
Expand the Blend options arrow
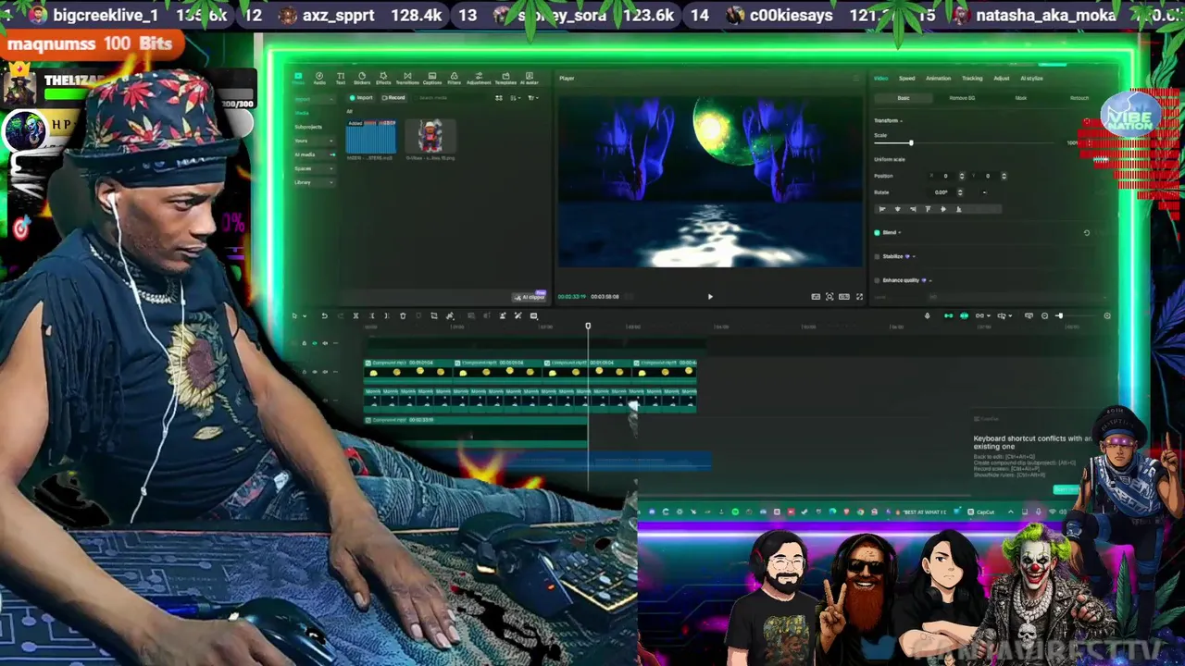(x=900, y=232)
